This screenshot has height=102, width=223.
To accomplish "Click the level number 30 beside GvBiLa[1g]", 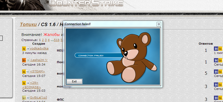I will [x=28, y=98].
